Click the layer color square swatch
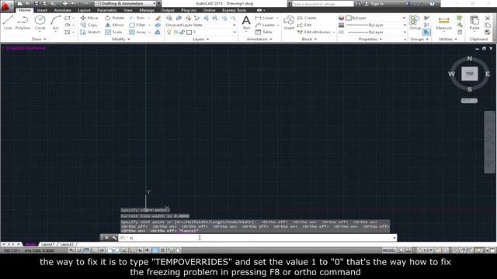 click(189, 32)
